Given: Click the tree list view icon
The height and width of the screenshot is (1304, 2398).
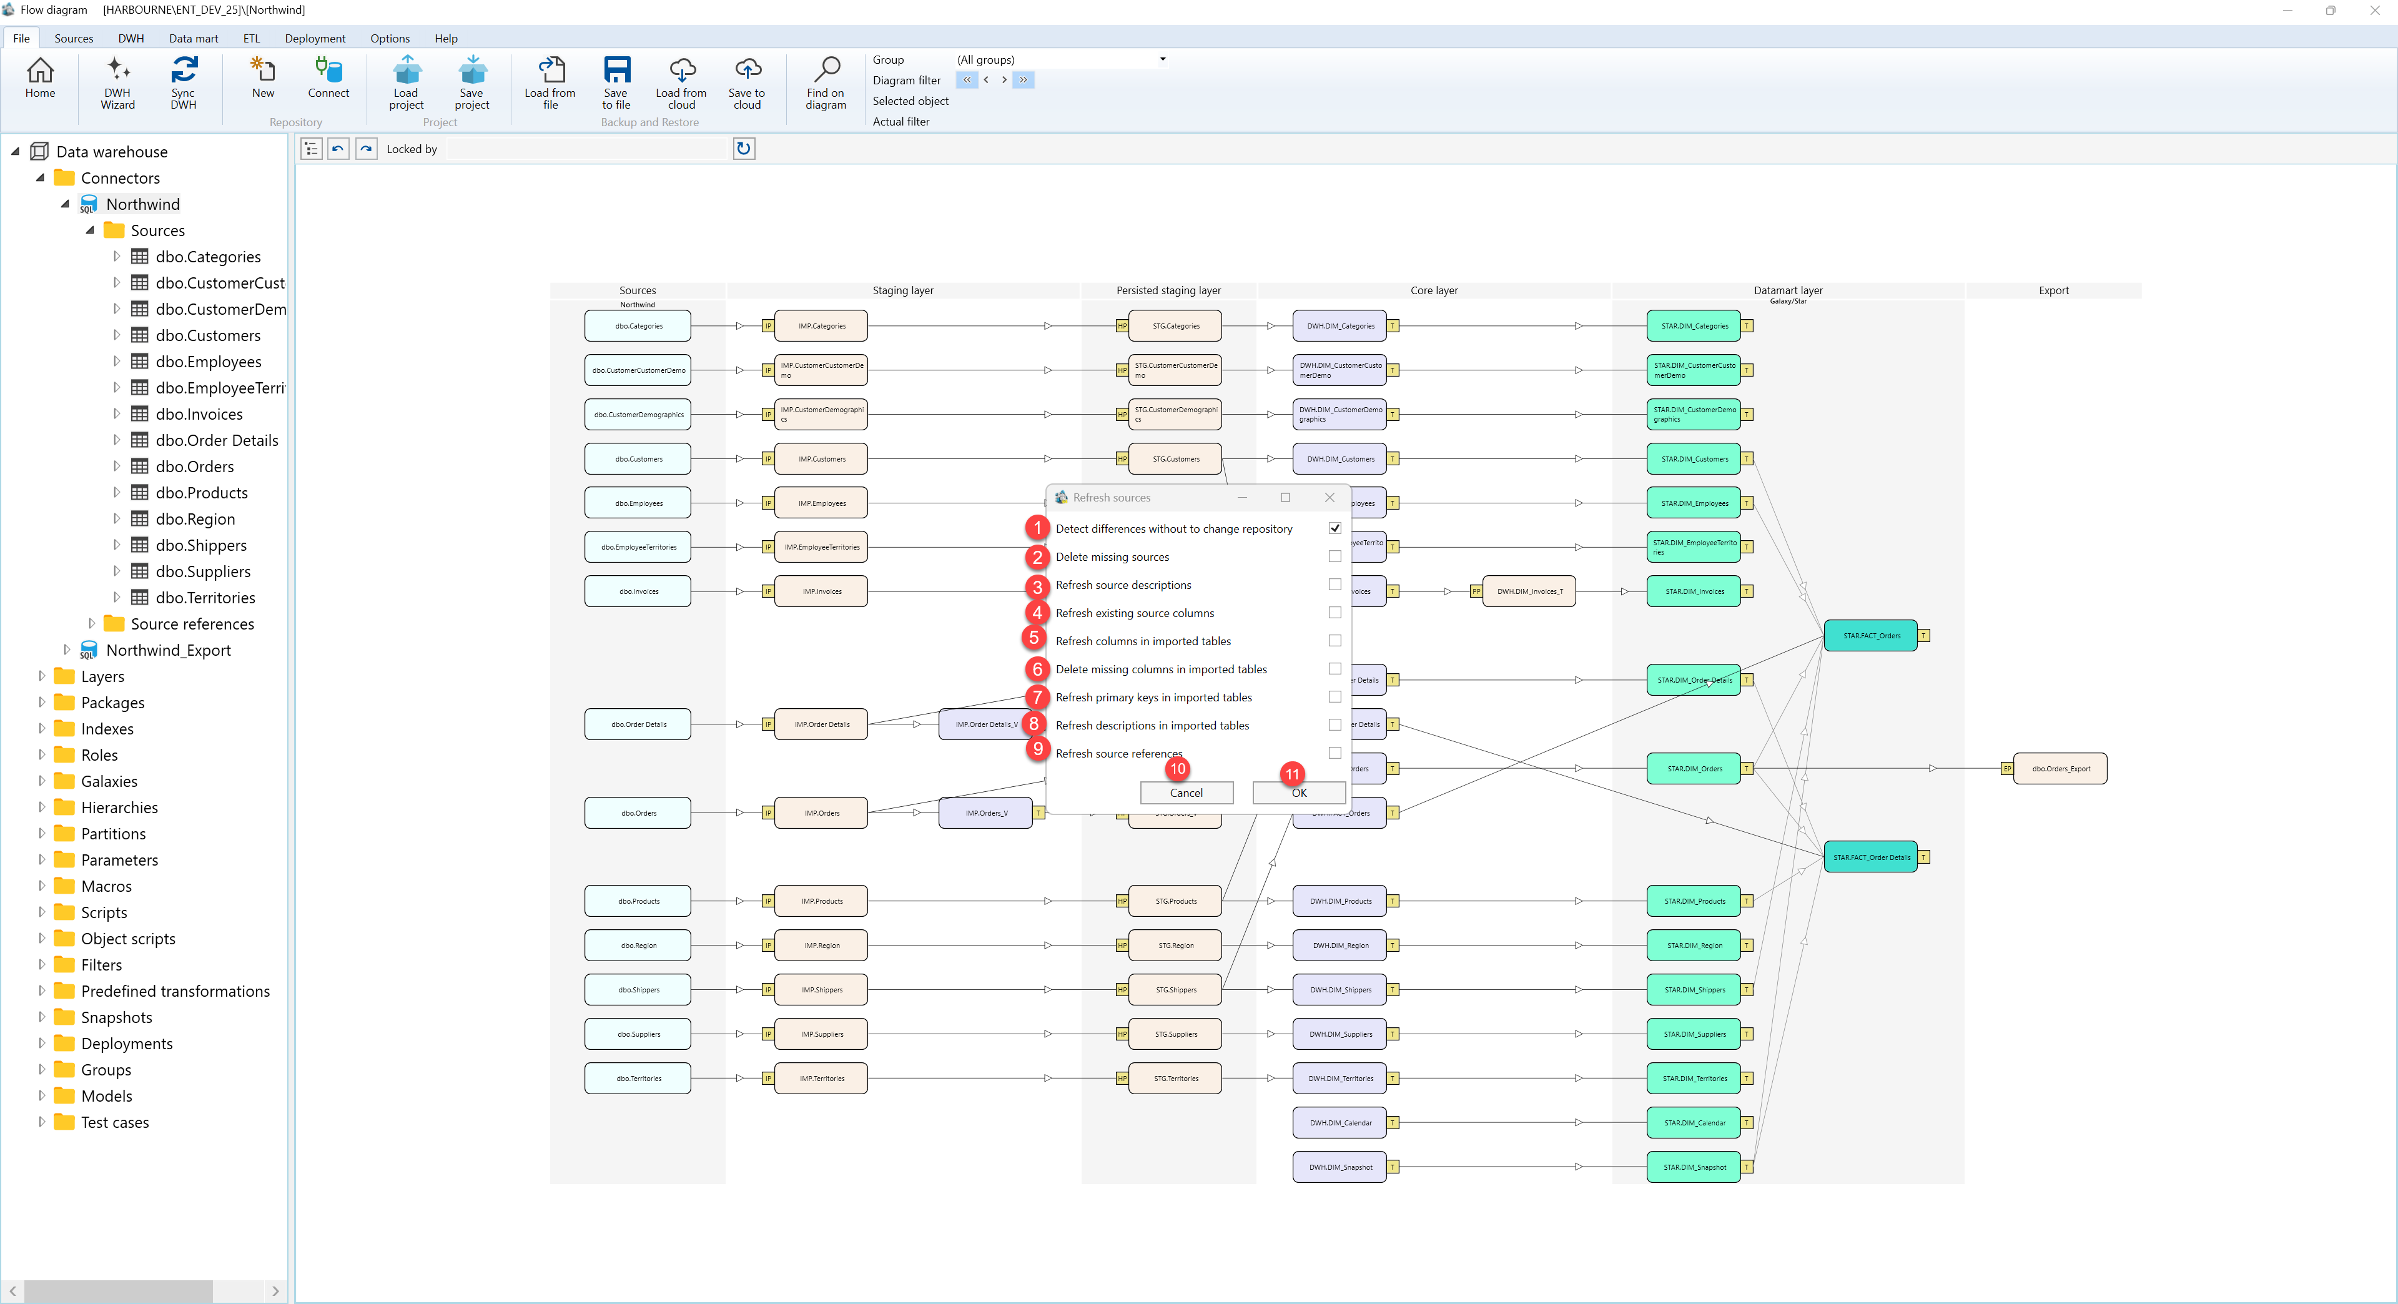Looking at the screenshot, I should point(311,149).
